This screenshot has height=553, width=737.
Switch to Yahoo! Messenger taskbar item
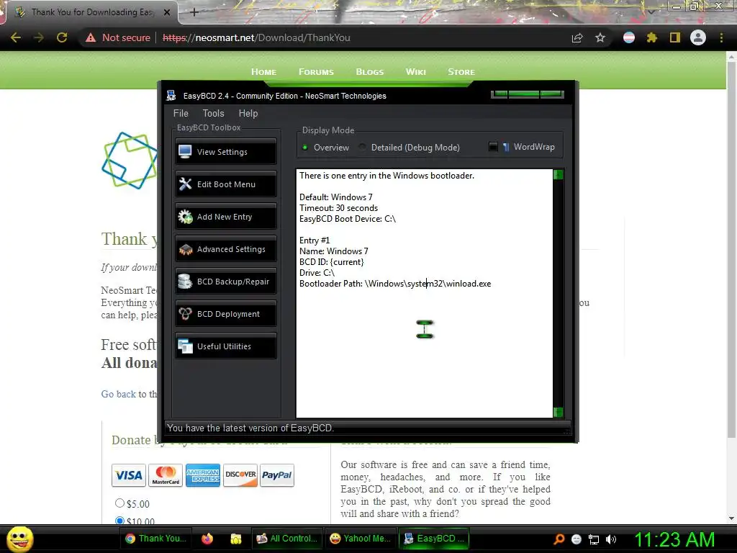pos(361,539)
